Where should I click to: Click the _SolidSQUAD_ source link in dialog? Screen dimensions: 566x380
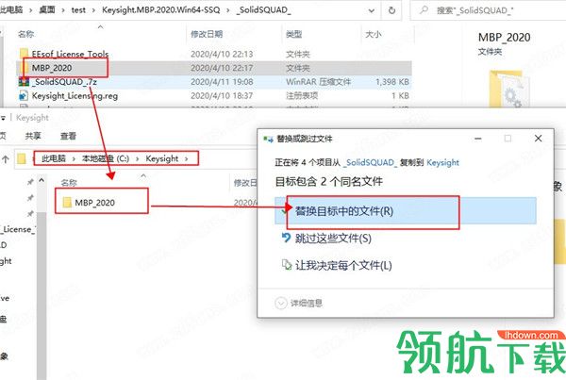pyautogui.click(x=370, y=162)
